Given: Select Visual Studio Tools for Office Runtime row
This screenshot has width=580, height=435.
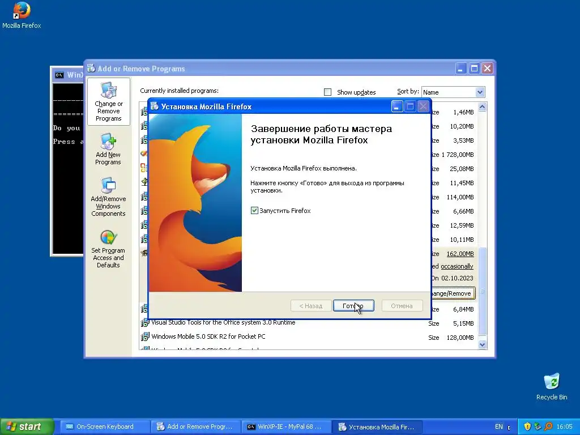Looking at the screenshot, I should (x=308, y=323).
